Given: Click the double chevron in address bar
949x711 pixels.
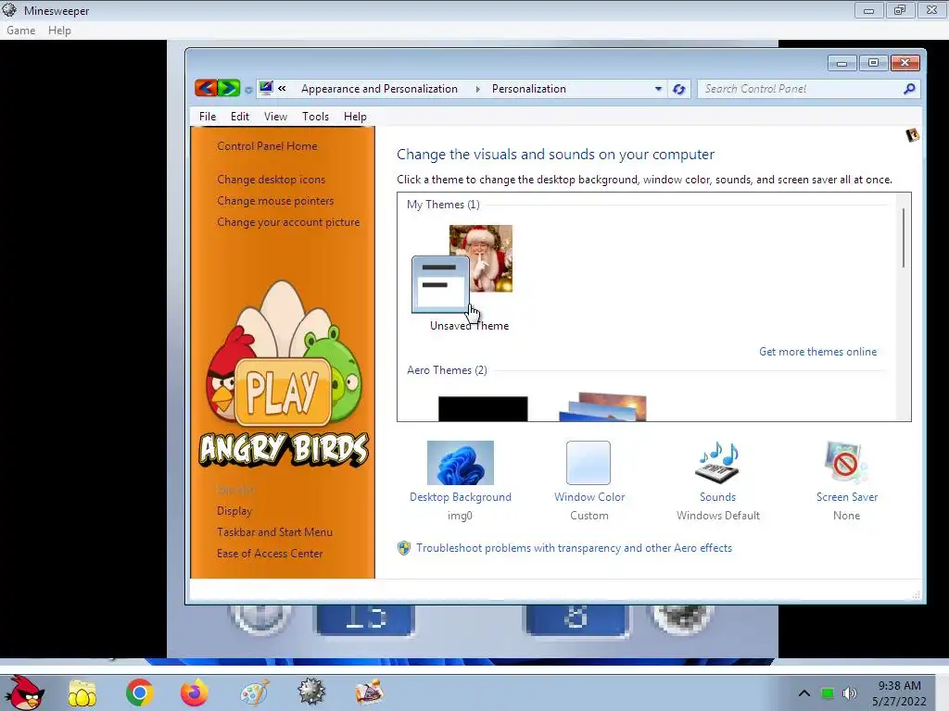Looking at the screenshot, I should tap(282, 88).
